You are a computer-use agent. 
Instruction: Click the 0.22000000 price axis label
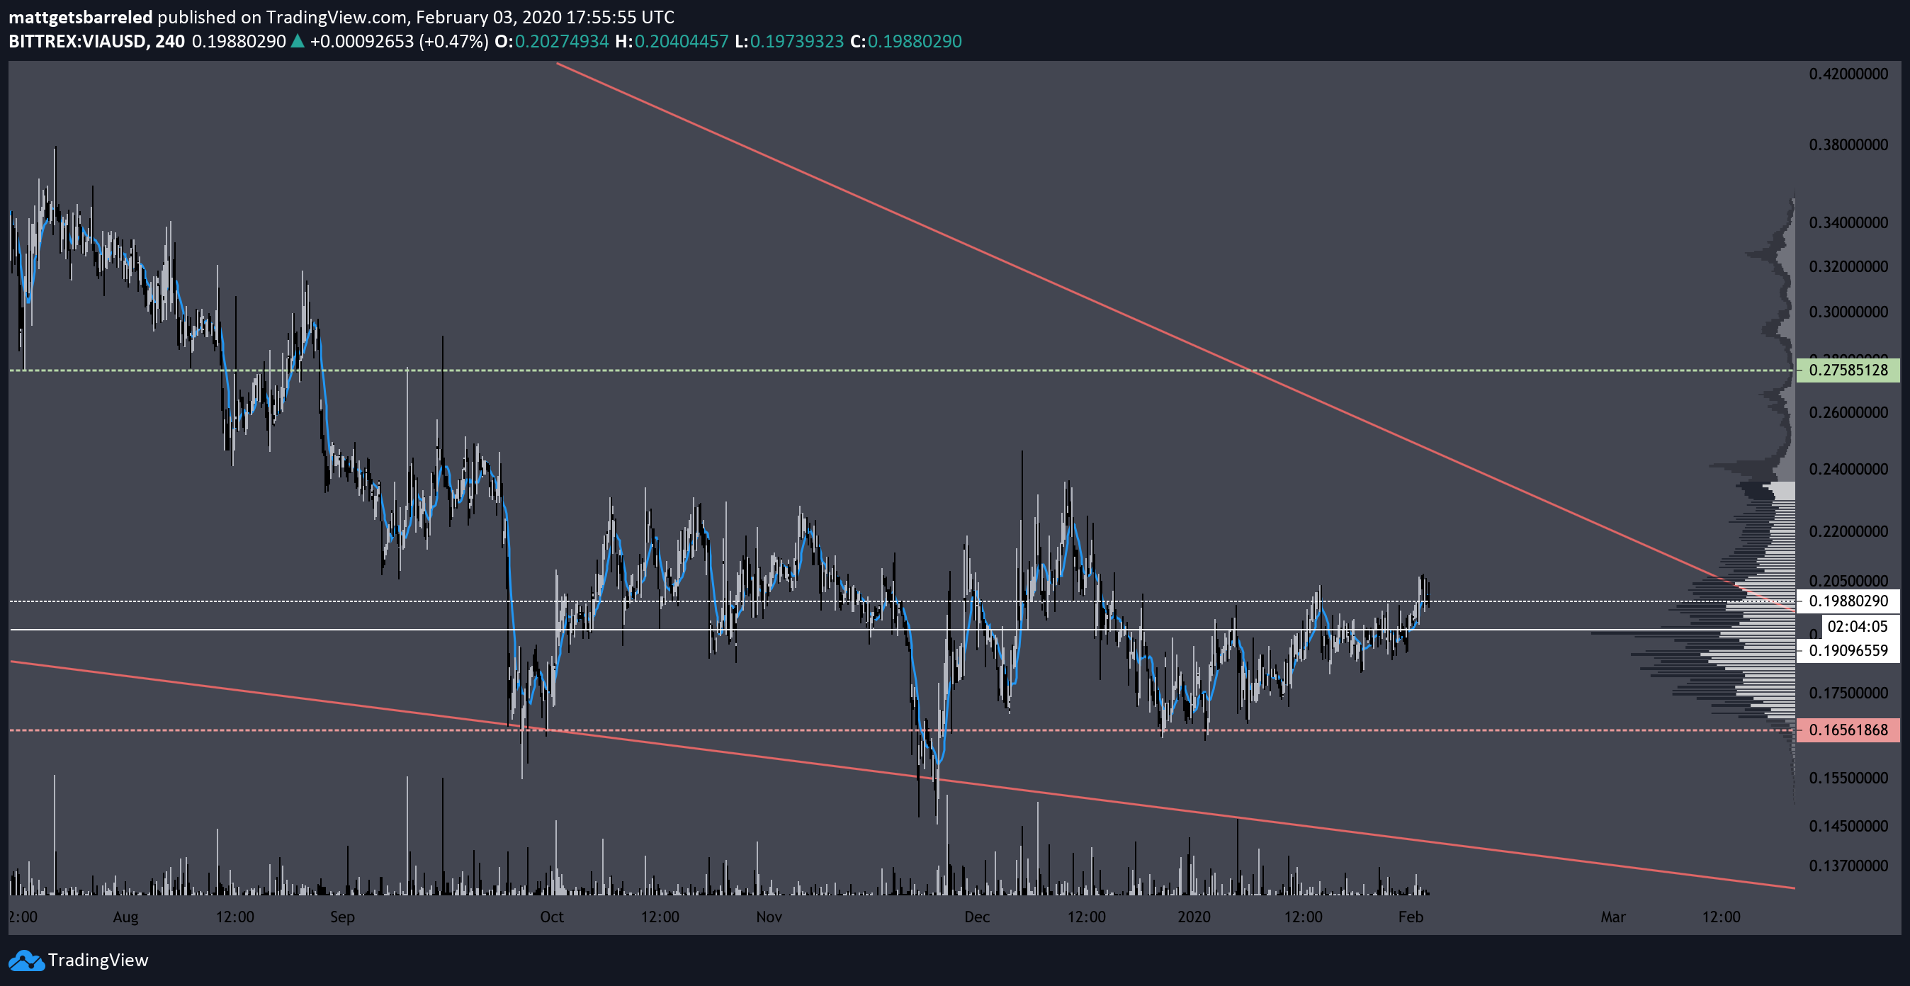point(1848,531)
